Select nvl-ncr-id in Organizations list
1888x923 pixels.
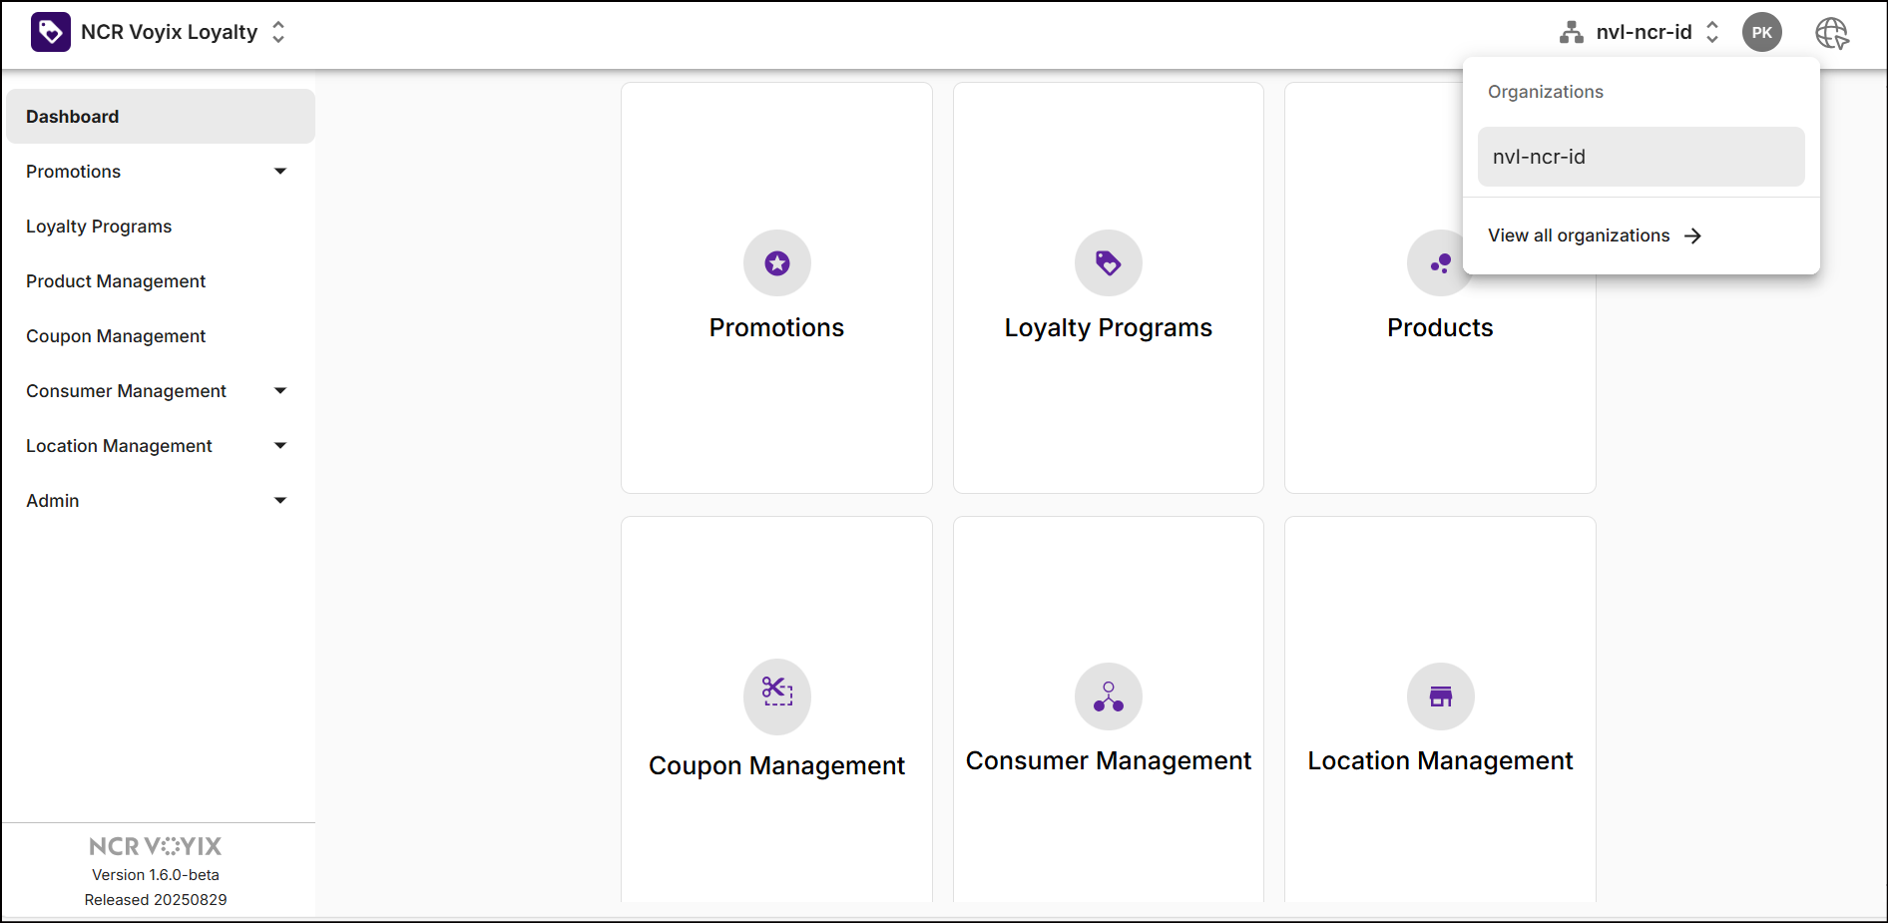[x=1641, y=157]
